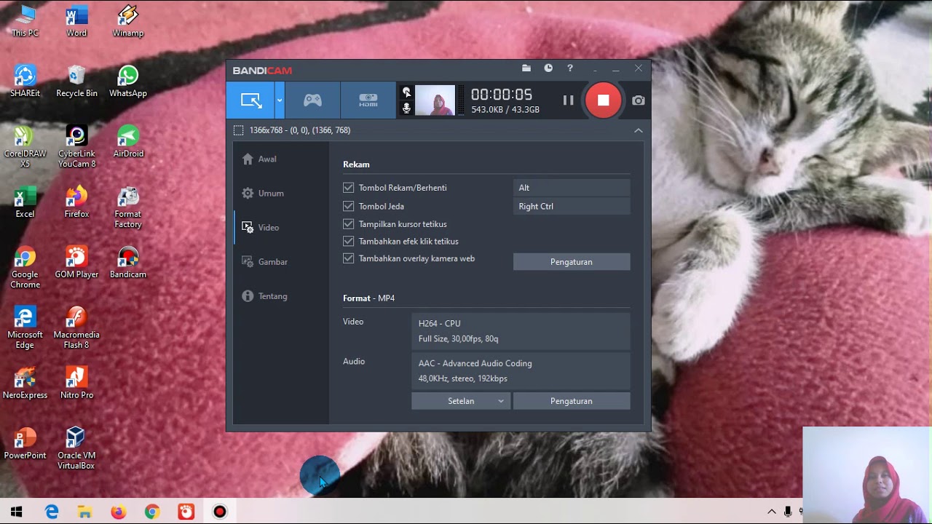Toggle Tombol Rekam/Berhenti checkbox
Screen dimensions: 932x524
349,188
